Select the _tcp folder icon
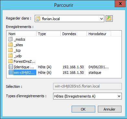The width and height of the screenshot is (127, 119). [x=10, y=50]
